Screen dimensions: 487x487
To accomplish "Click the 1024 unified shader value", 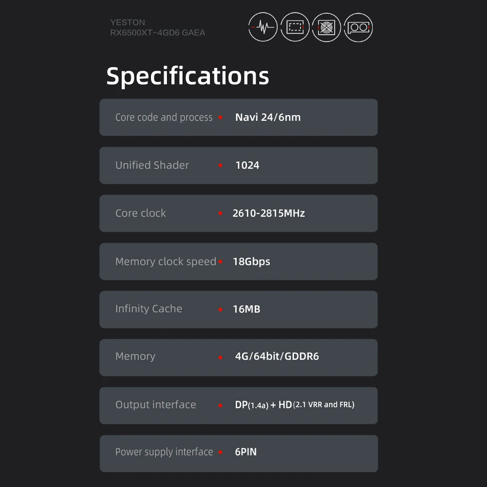I will pyautogui.click(x=247, y=165).
